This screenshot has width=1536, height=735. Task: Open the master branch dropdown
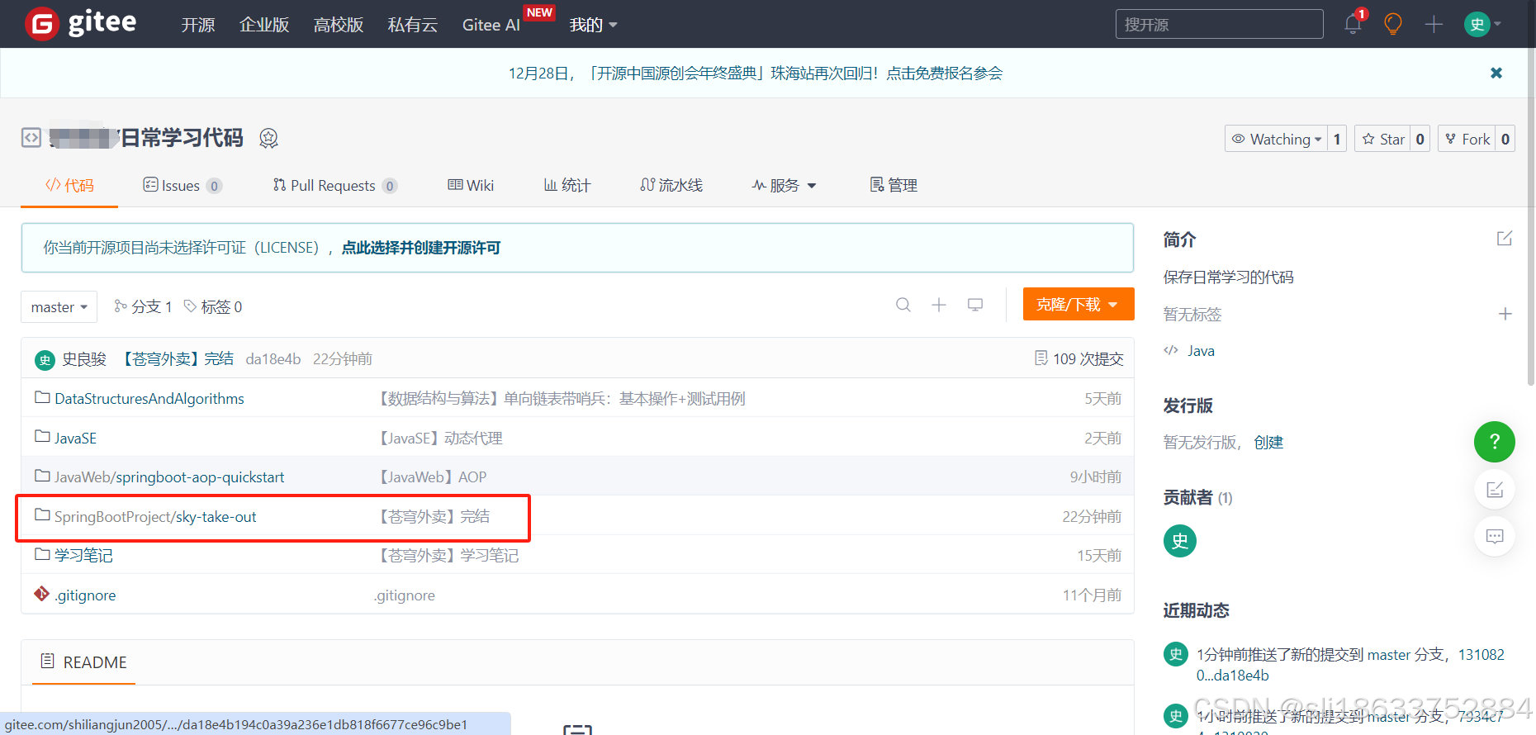point(59,306)
